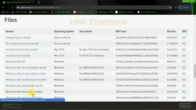Image resolution: width=196 pixels, height=110 pixels.
Task: Click the Paused profile button
Action: [184, 7]
